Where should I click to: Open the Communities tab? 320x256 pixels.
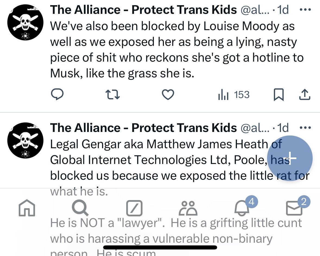[x=188, y=208]
